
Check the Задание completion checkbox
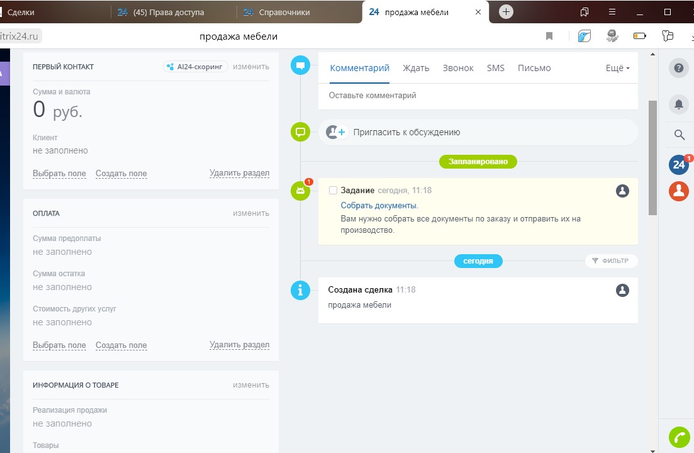tap(333, 191)
